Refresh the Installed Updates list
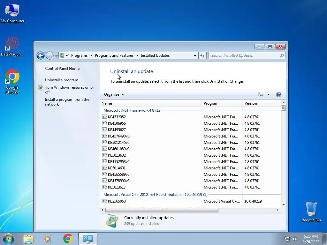This screenshot has width=327, height=245. coord(202,56)
